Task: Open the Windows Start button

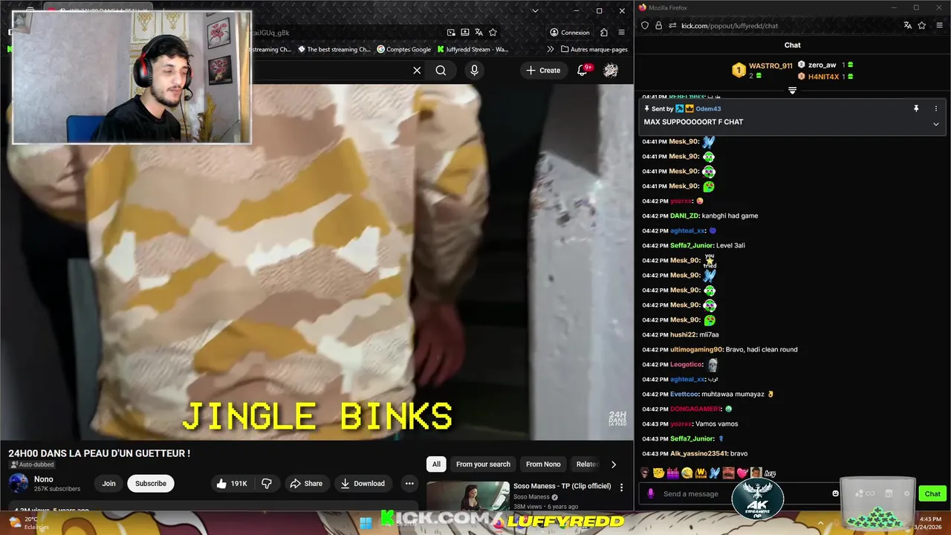Action: [366, 522]
